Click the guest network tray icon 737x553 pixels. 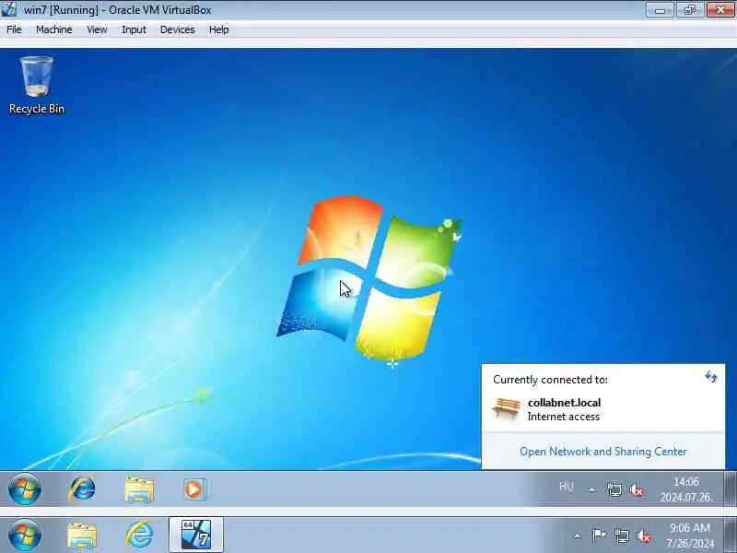[614, 490]
